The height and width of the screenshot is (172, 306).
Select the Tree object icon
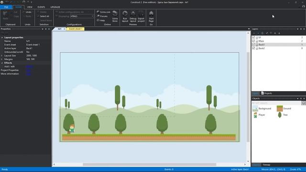pos(280,115)
